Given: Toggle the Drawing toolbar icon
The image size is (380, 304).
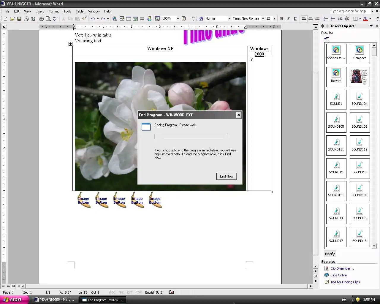Looking at the screenshot, I should tap(149, 19).
